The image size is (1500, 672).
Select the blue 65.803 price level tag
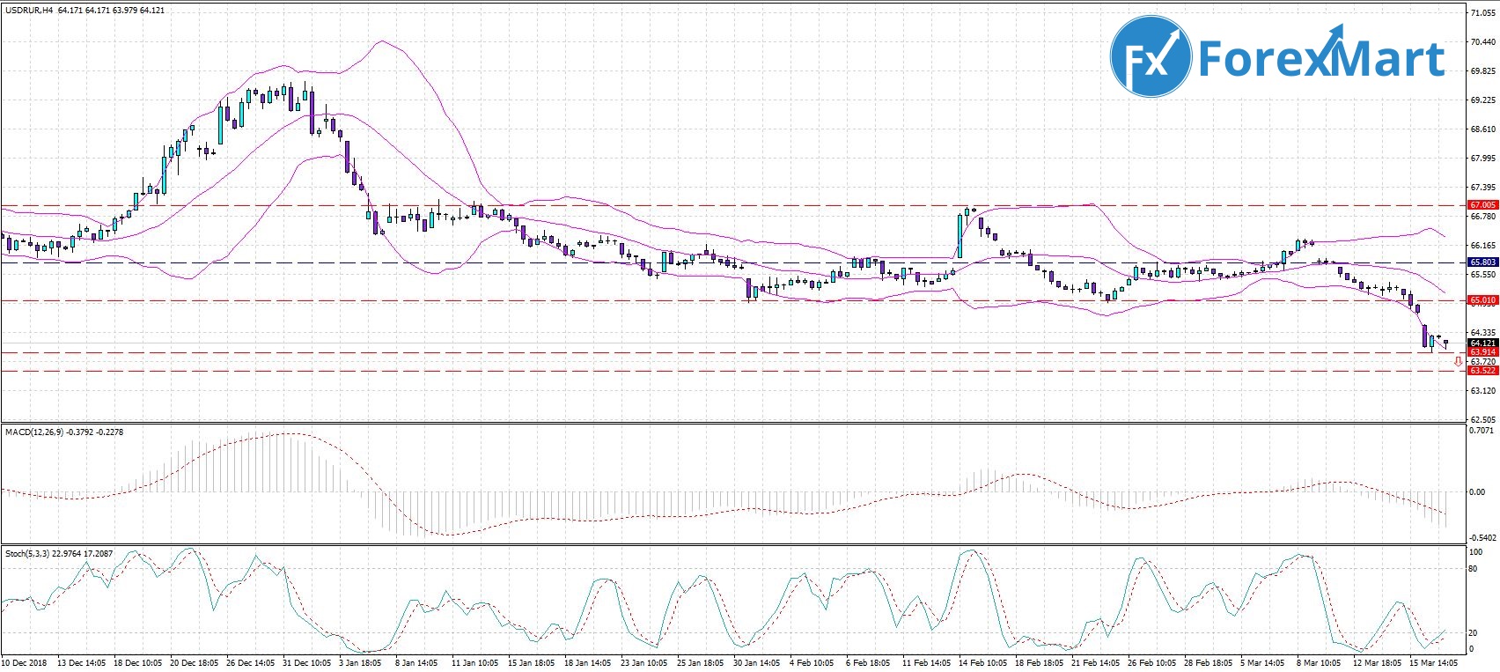tap(1482, 262)
